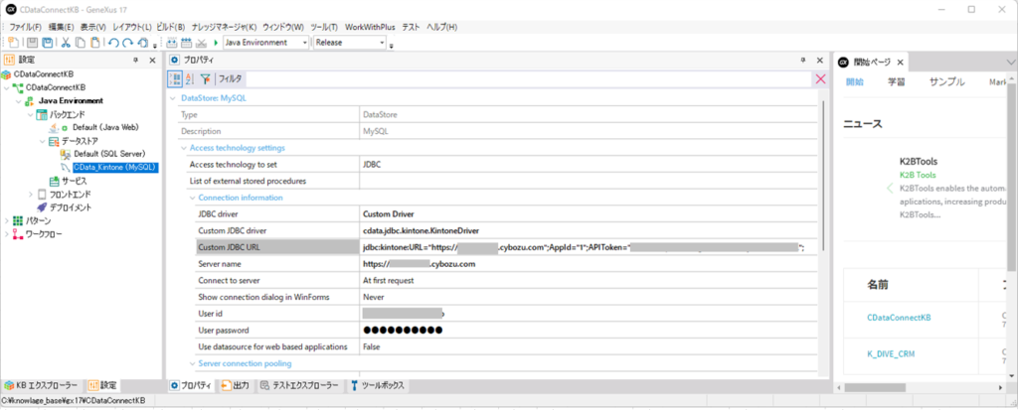Viewport: 1018px width, 410px height.
Task: Close the 設定 panel
Action: pos(152,61)
